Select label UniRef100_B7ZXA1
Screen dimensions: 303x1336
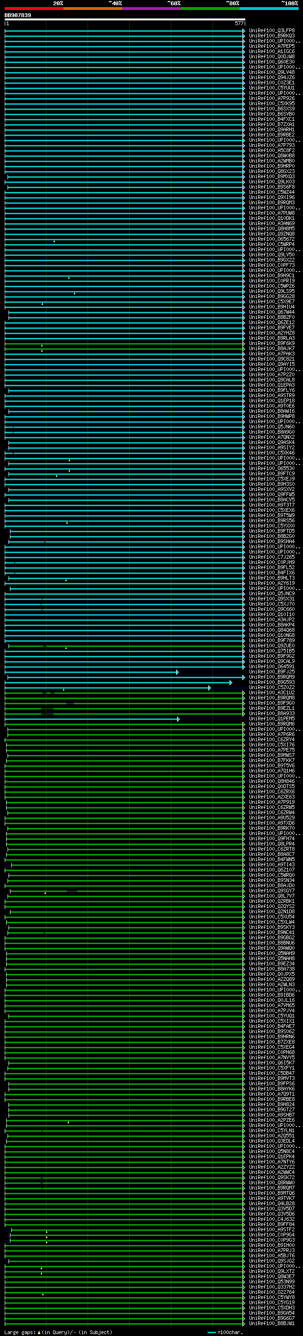coord(272,125)
